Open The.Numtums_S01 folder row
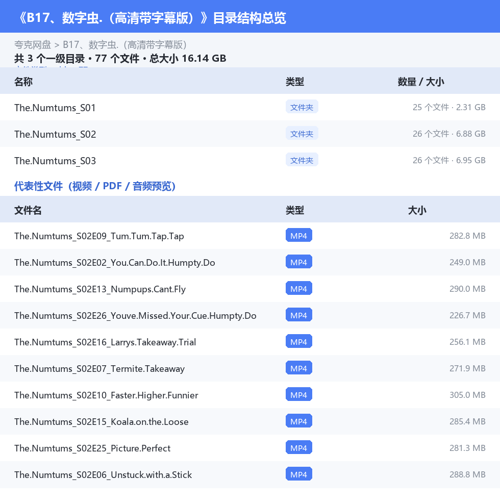 click(x=250, y=107)
